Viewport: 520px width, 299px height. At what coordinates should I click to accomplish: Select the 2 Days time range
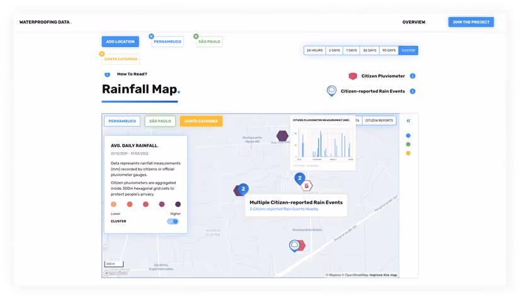[334, 50]
